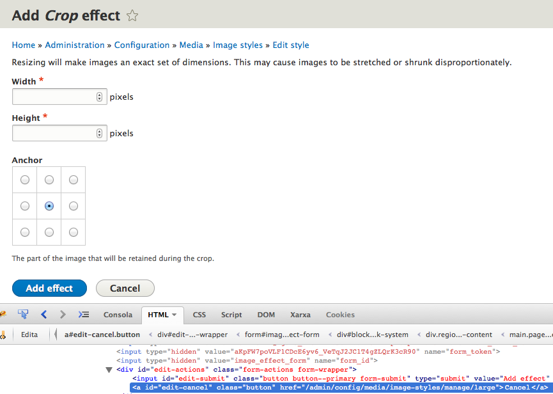Click the Cancel button
Screen dimensions: 553x394
click(x=125, y=288)
